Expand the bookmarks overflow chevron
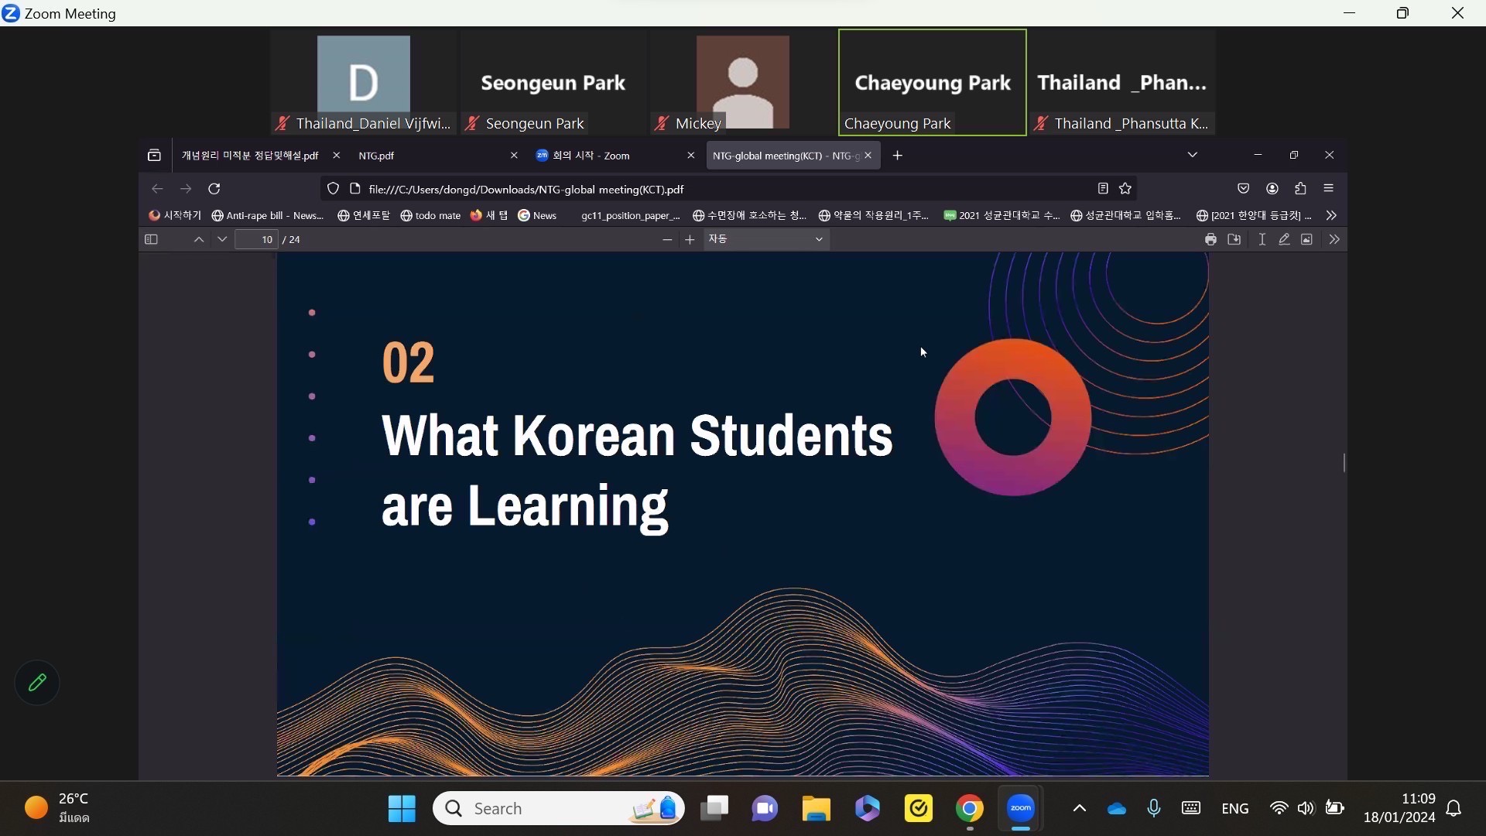Image resolution: width=1486 pixels, height=836 pixels. click(x=1331, y=215)
